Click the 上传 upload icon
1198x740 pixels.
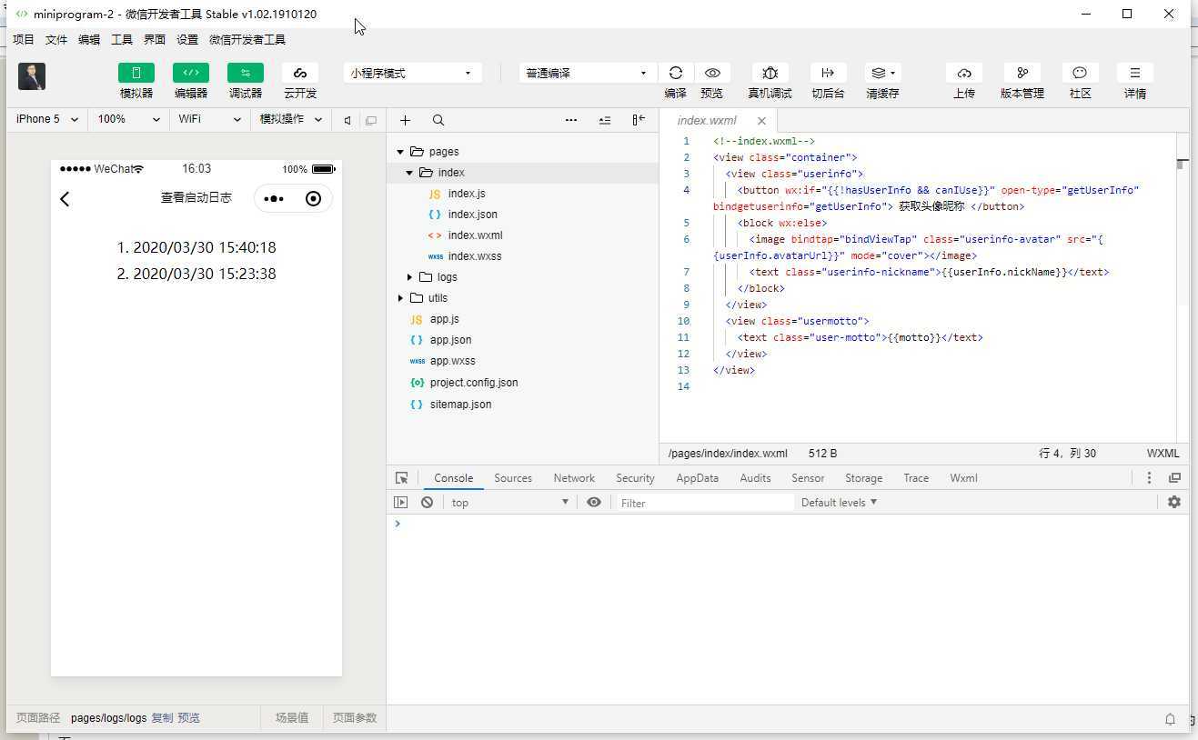tap(964, 73)
